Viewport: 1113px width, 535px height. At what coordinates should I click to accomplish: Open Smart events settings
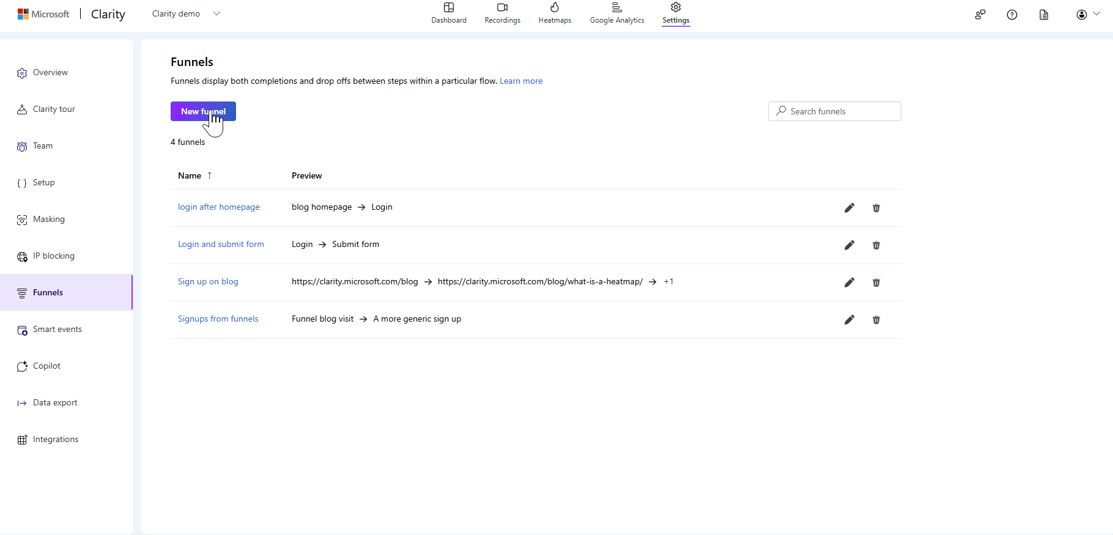click(x=66, y=330)
